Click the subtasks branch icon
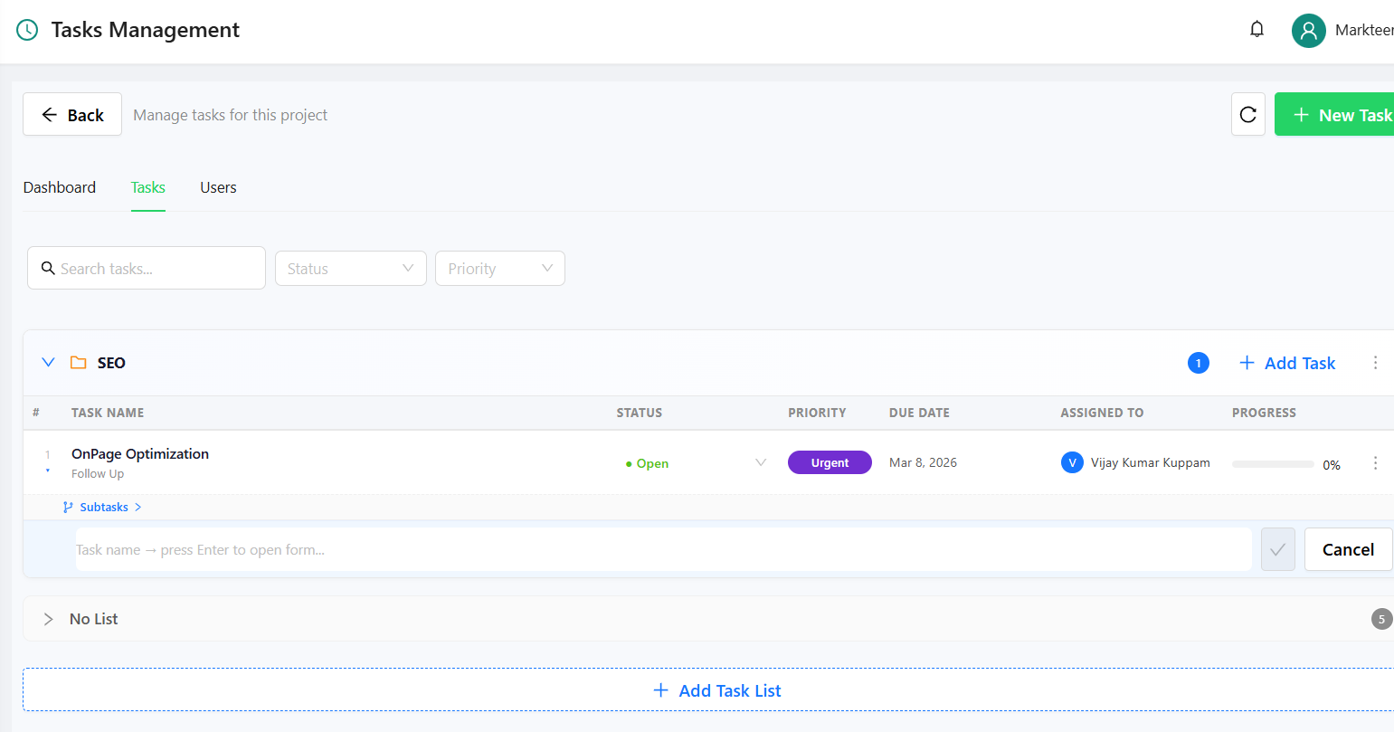The image size is (1394, 732). (x=67, y=507)
